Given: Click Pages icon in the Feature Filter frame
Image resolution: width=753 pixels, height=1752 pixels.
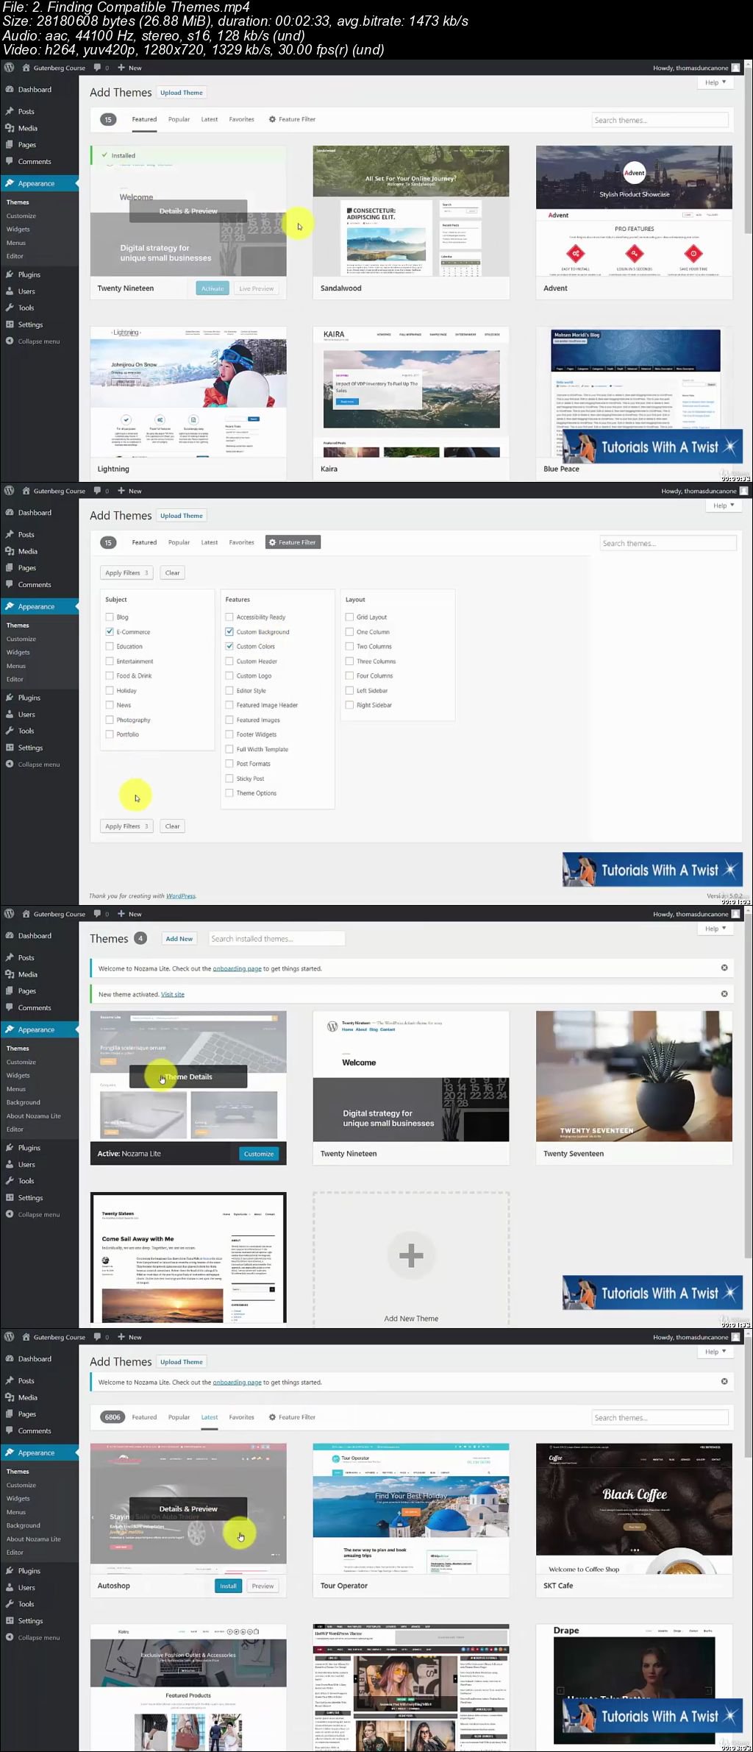Looking at the screenshot, I should [10, 568].
